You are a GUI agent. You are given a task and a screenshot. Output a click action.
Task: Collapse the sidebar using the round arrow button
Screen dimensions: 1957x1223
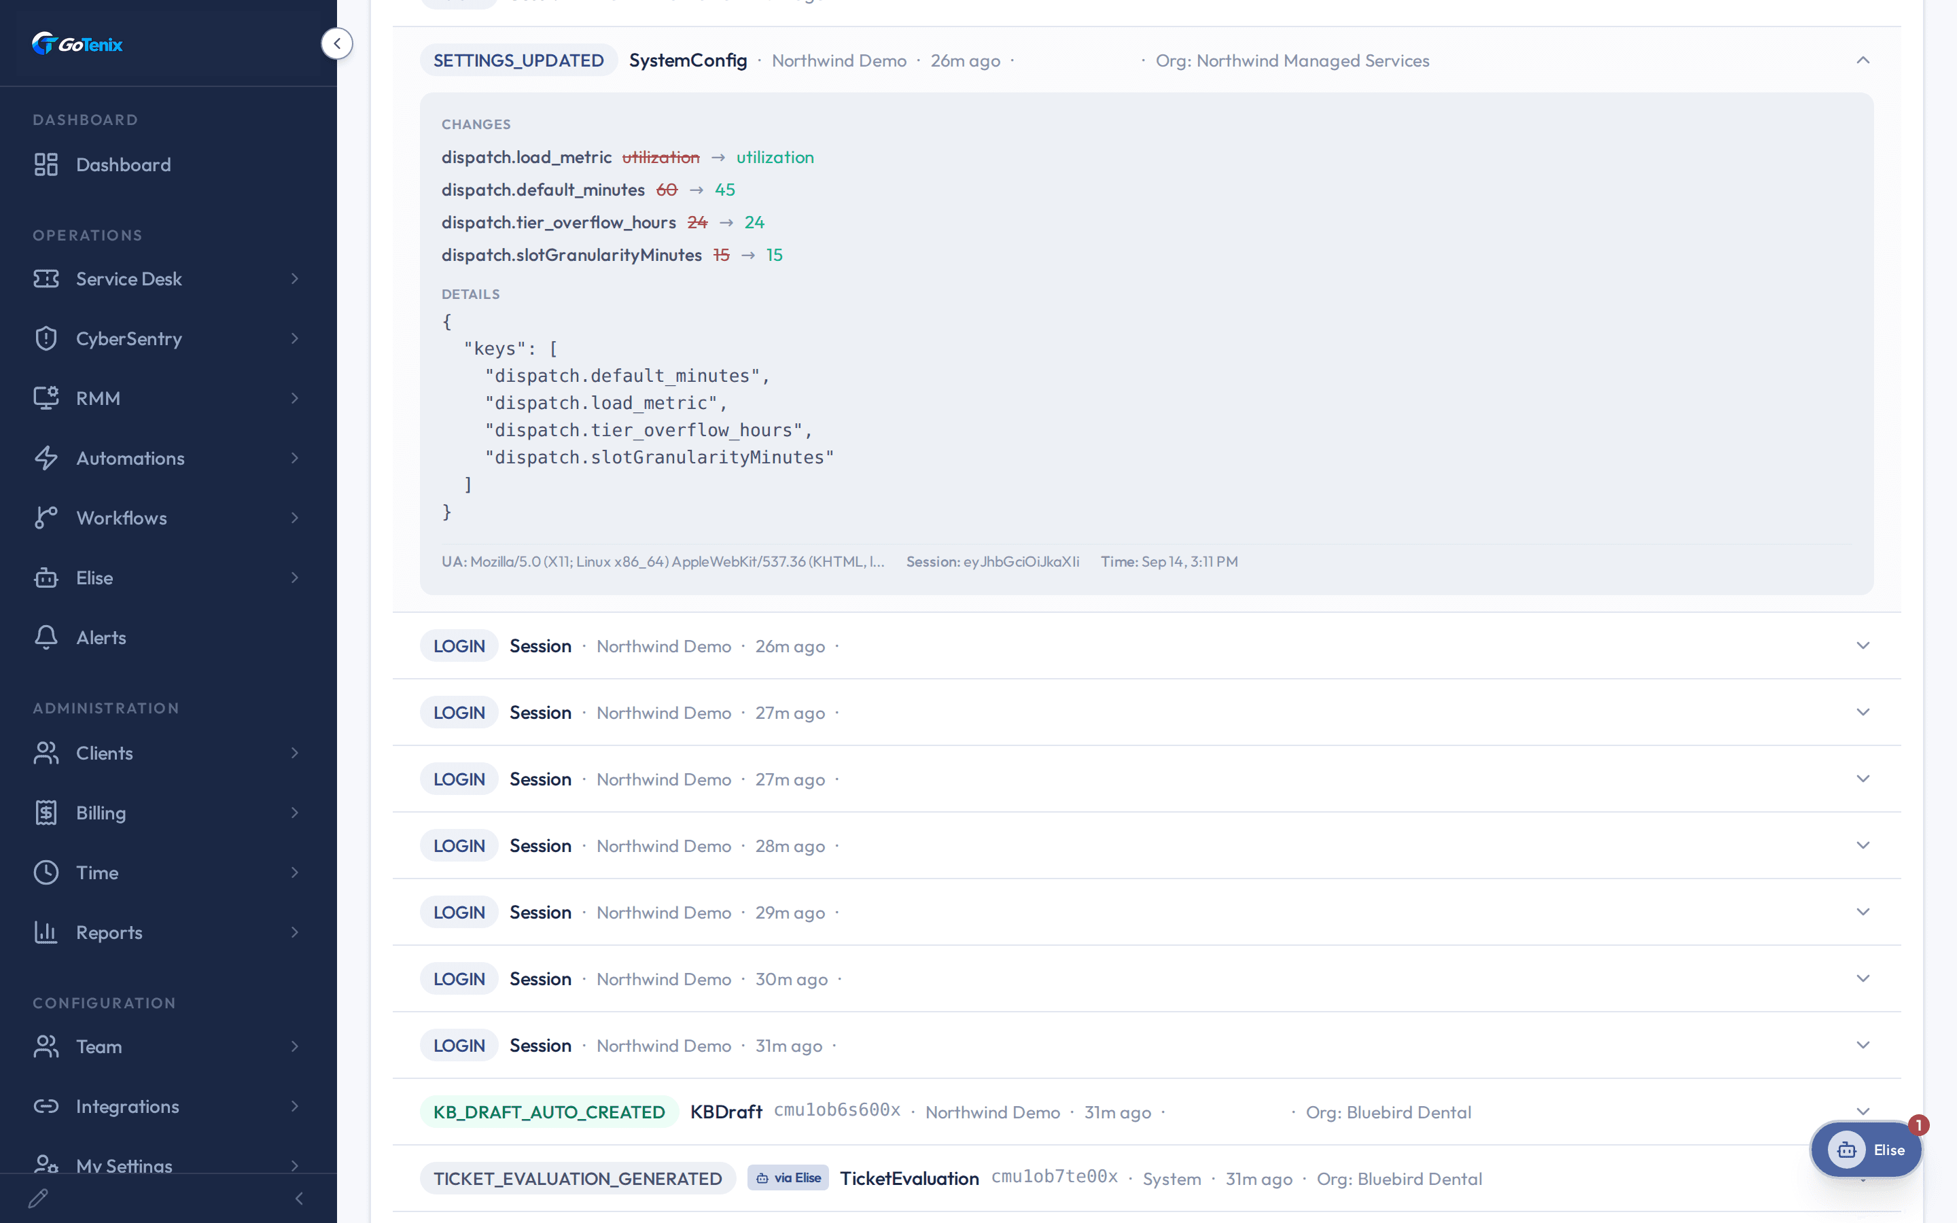337,43
